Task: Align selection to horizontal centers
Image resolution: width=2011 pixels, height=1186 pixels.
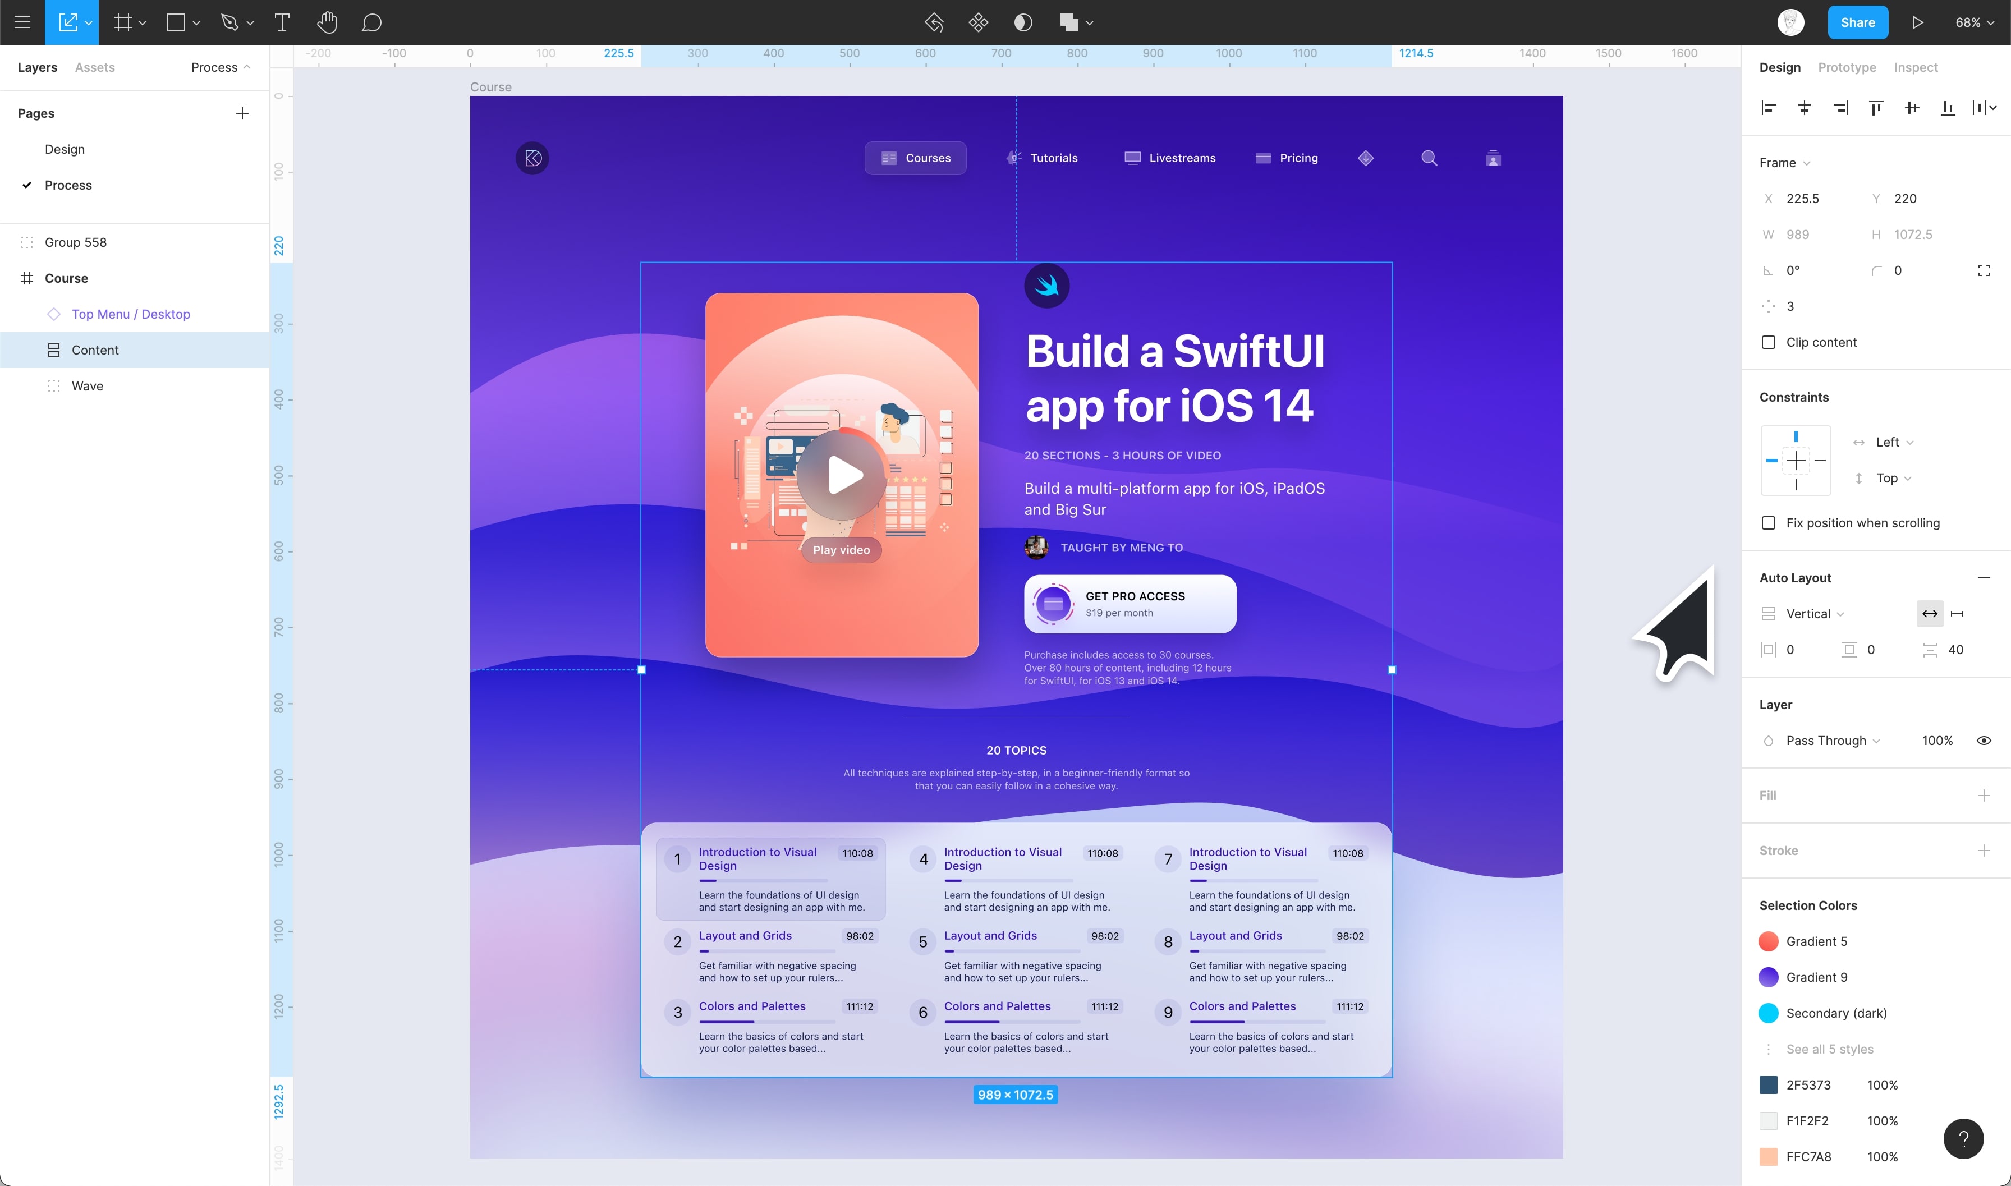Action: tap(1804, 108)
